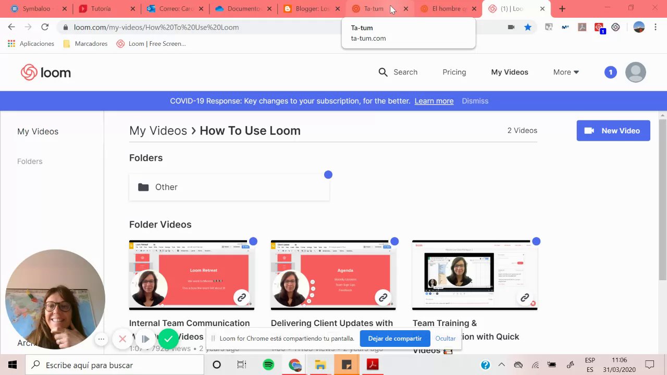Show hidden icons in system tray
This screenshot has width=667, height=375.
click(501, 365)
